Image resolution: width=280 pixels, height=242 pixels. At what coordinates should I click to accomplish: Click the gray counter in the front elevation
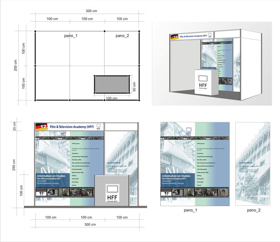[112, 190]
